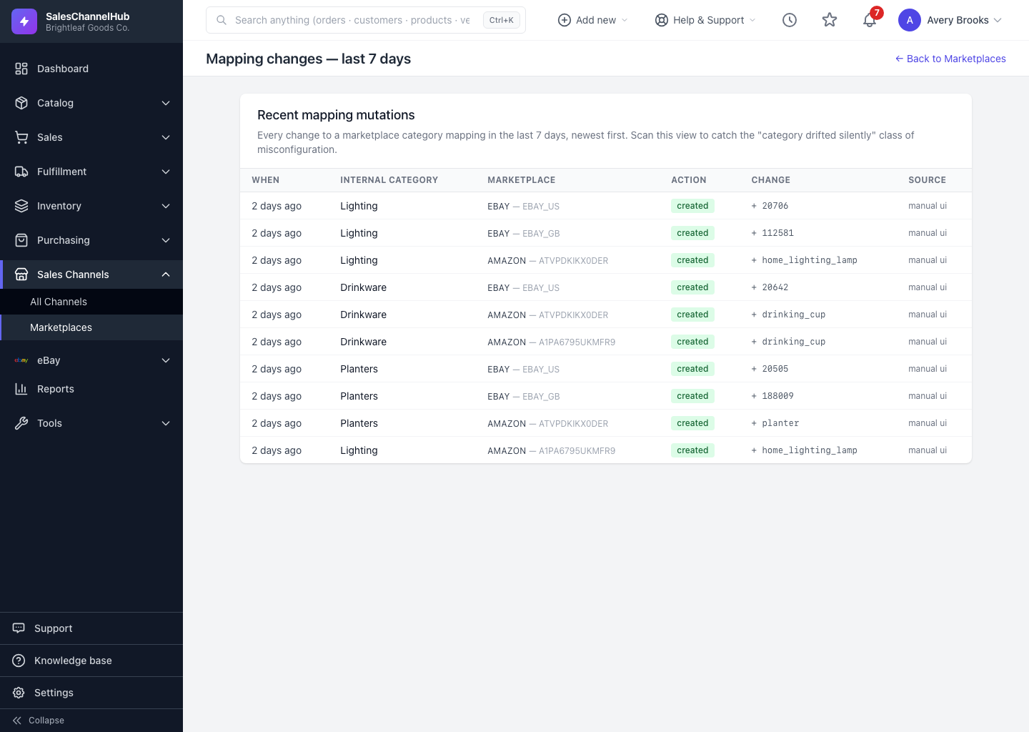
Task: Click the MARKETPLACE column header
Action: pyautogui.click(x=522, y=180)
